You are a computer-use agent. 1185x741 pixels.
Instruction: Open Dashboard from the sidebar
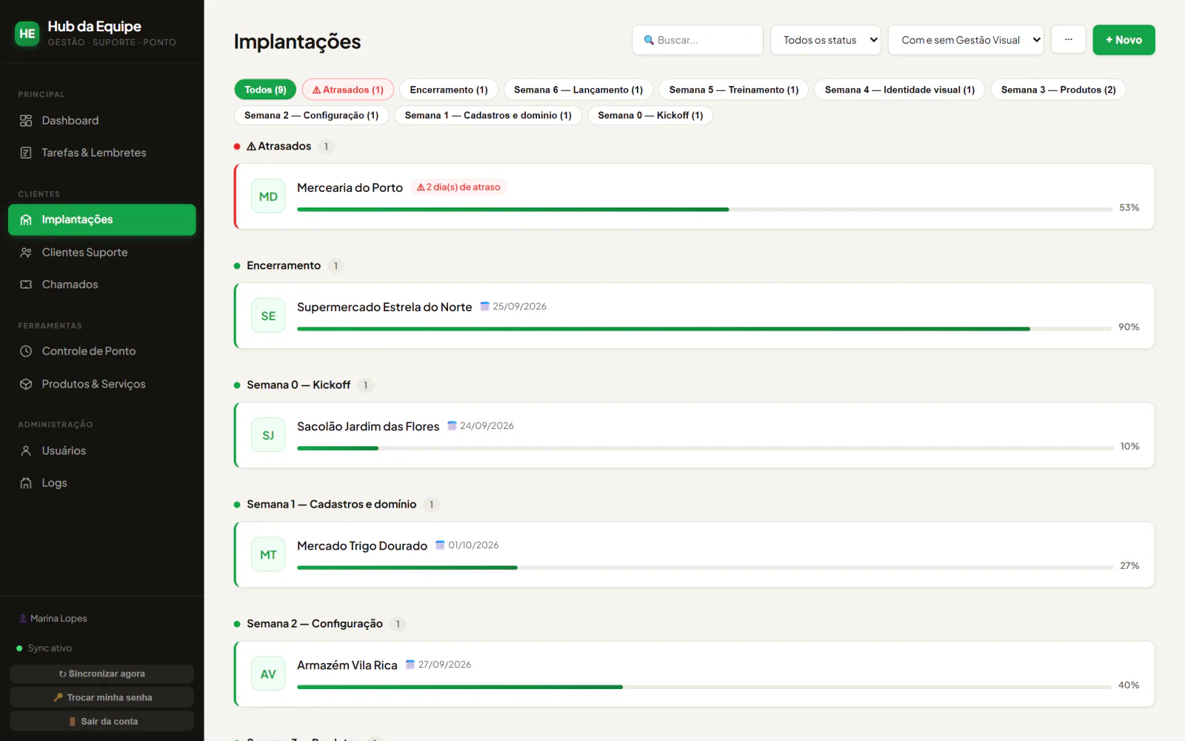(102, 121)
